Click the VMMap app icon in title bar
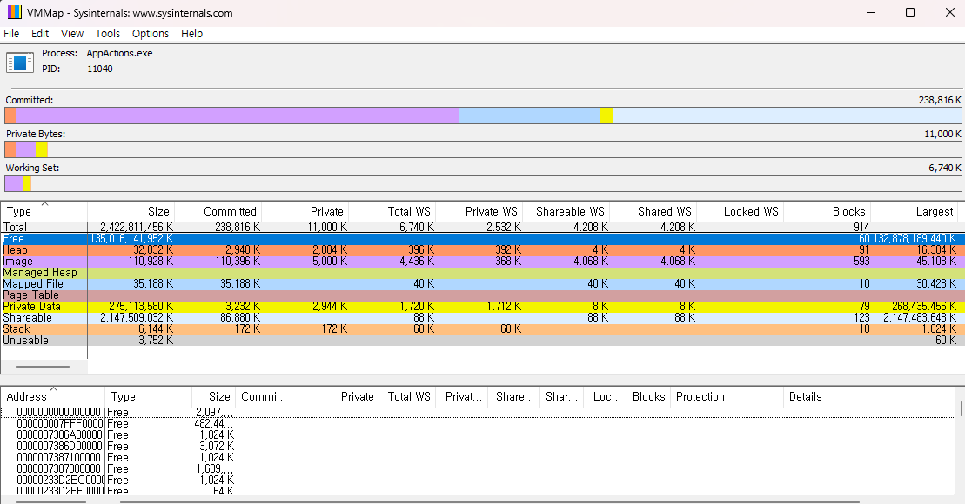 pyautogui.click(x=14, y=12)
